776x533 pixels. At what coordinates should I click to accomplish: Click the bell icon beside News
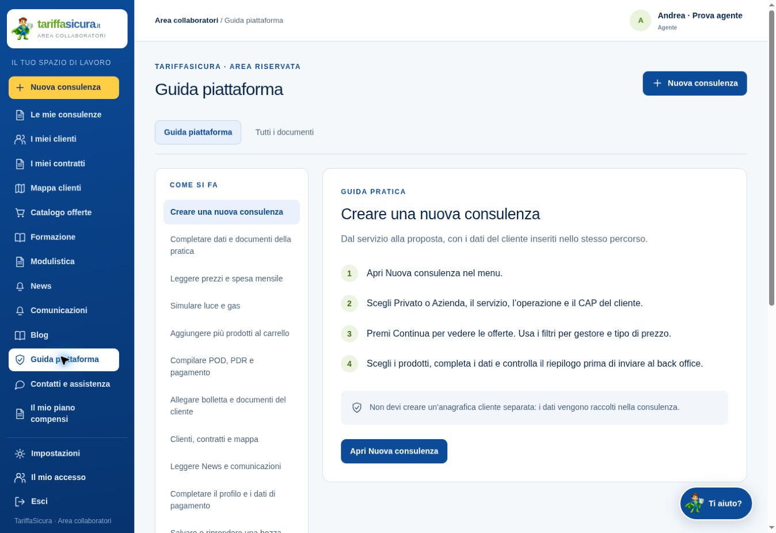coord(20,286)
